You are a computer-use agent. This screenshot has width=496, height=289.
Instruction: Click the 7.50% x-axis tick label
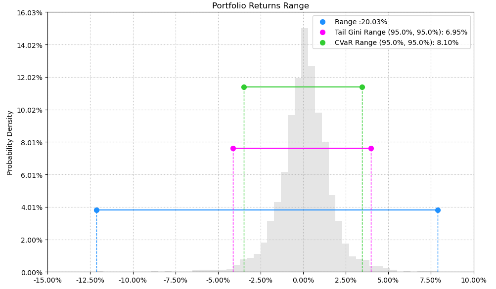tap(431, 281)
